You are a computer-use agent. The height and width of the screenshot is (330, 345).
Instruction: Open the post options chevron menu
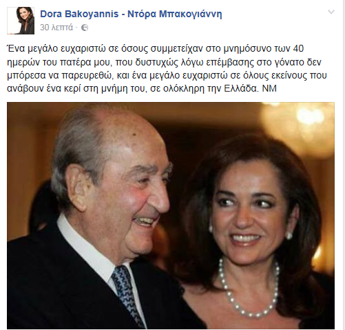click(331, 12)
